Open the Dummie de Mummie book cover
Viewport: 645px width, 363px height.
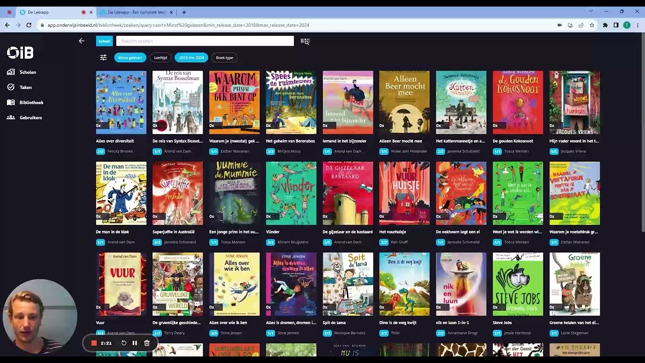coord(234,193)
